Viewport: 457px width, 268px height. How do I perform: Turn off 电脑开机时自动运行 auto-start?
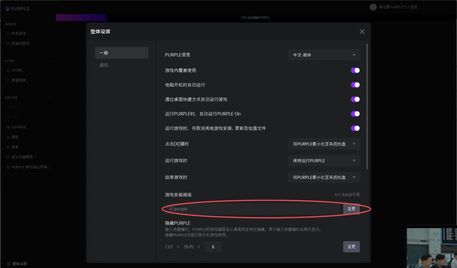click(355, 85)
